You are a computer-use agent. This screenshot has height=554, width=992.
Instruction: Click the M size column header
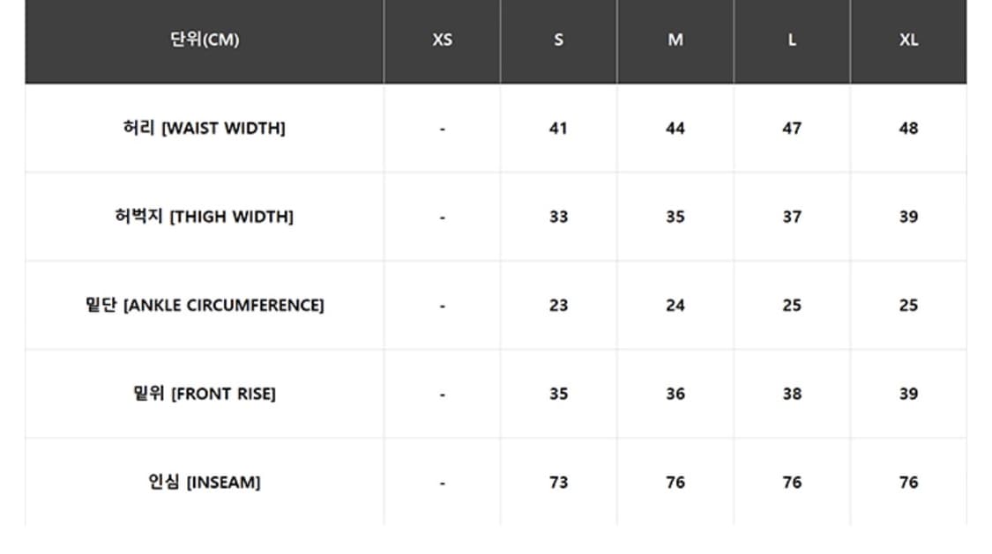click(675, 40)
